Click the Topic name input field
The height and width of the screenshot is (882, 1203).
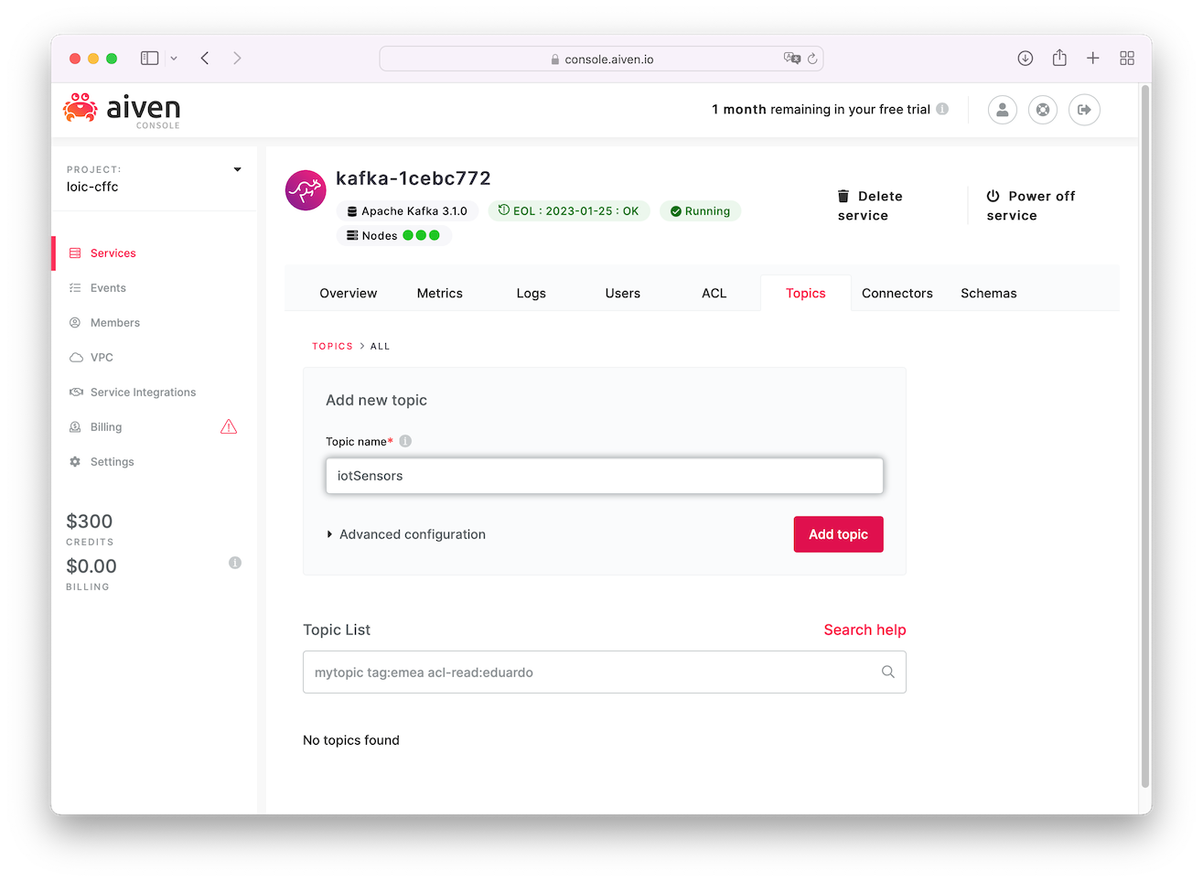coord(605,476)
